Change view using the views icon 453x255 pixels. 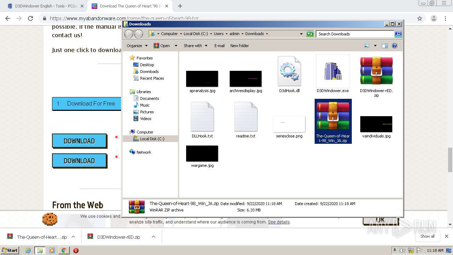[x=367, y=46]
